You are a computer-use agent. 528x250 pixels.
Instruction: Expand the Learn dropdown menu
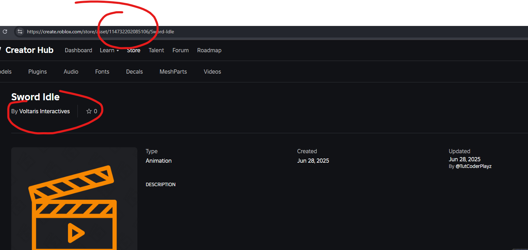(x=109, y=50)
